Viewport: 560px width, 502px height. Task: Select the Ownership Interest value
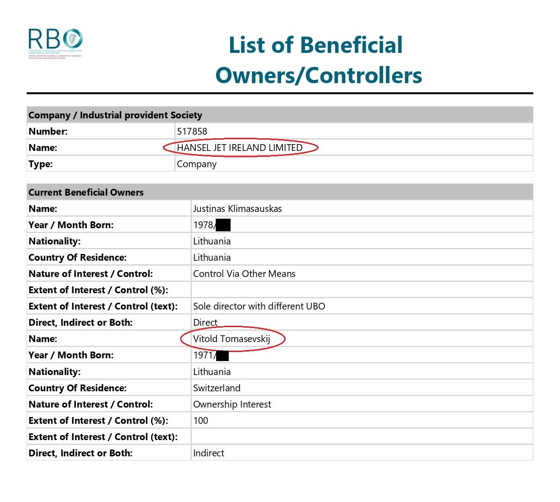(232, 404)
